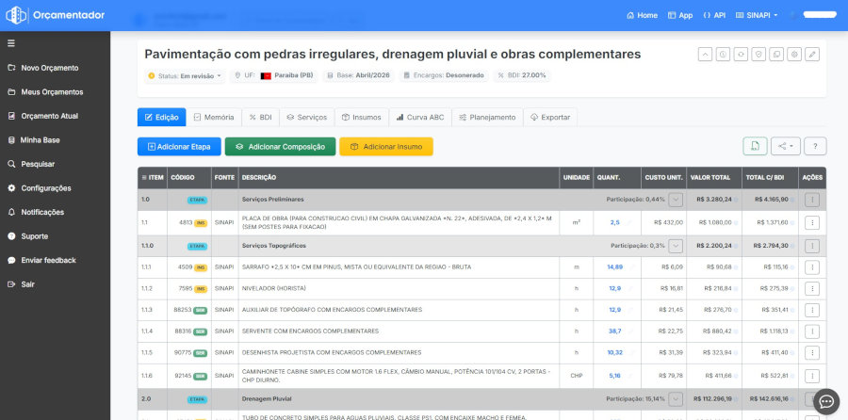The height and width of the screenshot is (420, 848).
Task: Collapse the Serviços Preliminares stage chevron
Action: tap(676, 200)
